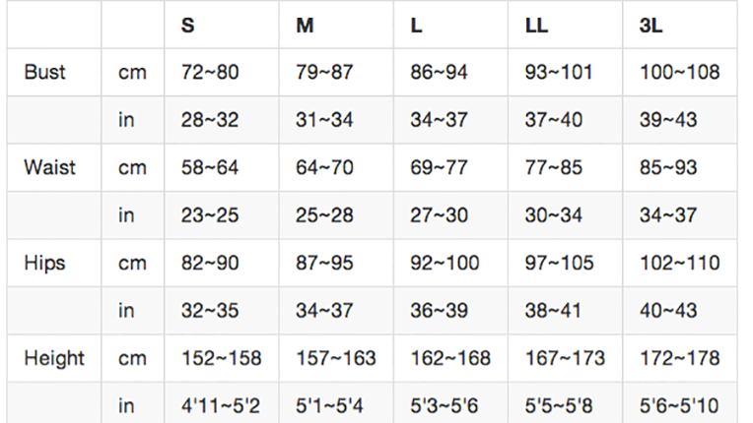Viewport: 753px width, 423px height.
Task: Click the 152~158 height cm cell
Action: pyautogui.click(x=222, y=358)
